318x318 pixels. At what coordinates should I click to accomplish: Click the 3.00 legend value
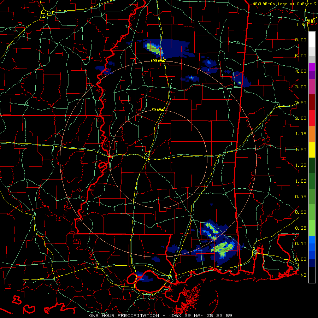(301, 87)
